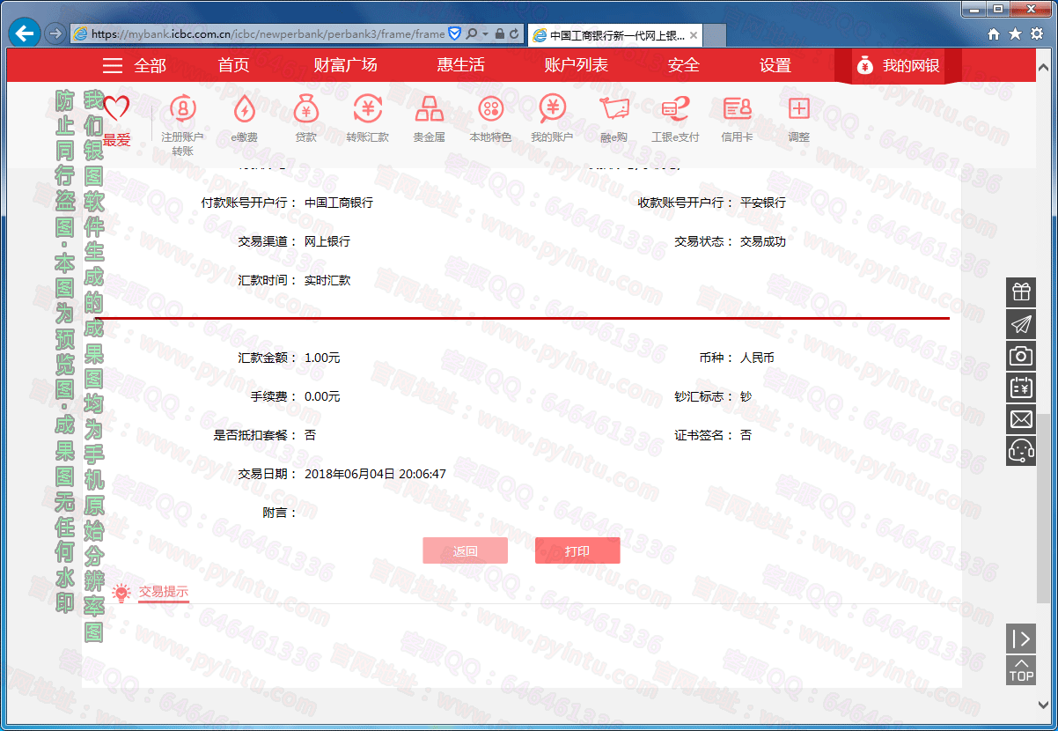Go to the 首页 home menu
Viewport: 1058px width, 731px height.
(x=234, y=65)
